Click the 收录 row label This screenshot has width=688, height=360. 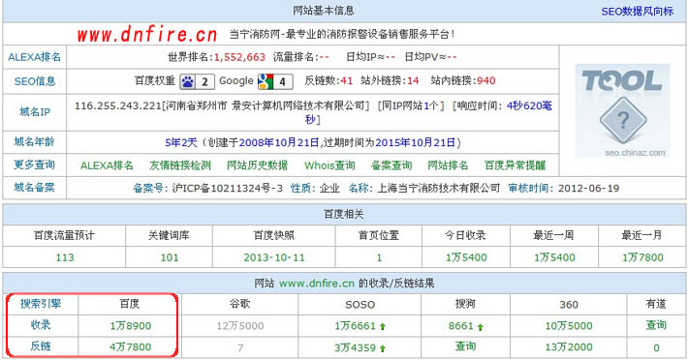pos(41,325)
